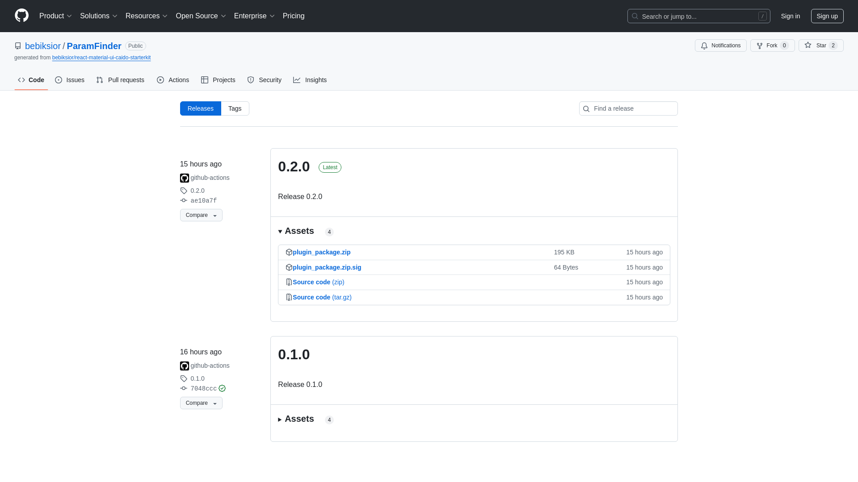Image resolution: width=858 pixels, height=482 pixels.
Task: Select the Releases tab
Action: pos(200,108)
